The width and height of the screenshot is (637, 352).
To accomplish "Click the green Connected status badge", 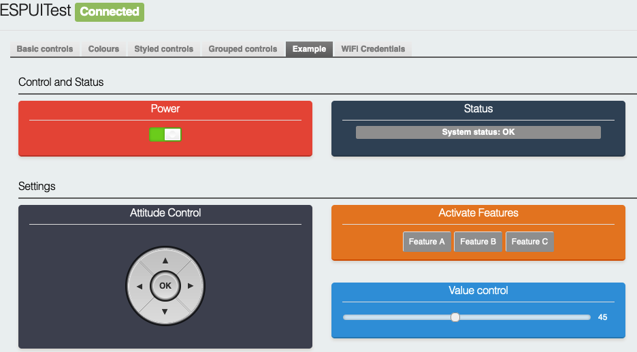I will point(110,12).
